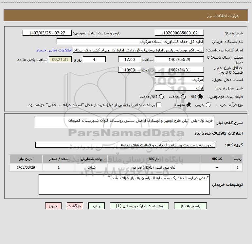Click the deadline time 17:00 field
The height and width of the screenshot is (244, 252).
tap(130, 59)
